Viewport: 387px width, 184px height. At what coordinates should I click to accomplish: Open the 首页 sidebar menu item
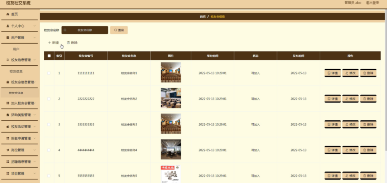coord(19,14)
